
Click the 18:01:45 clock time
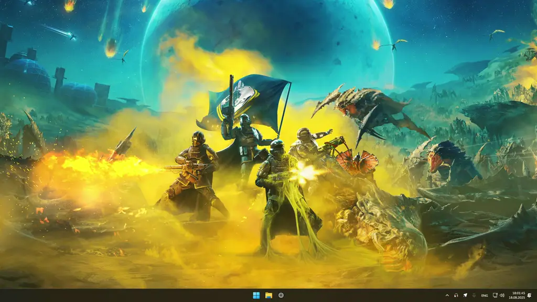(x=518, y=293)
